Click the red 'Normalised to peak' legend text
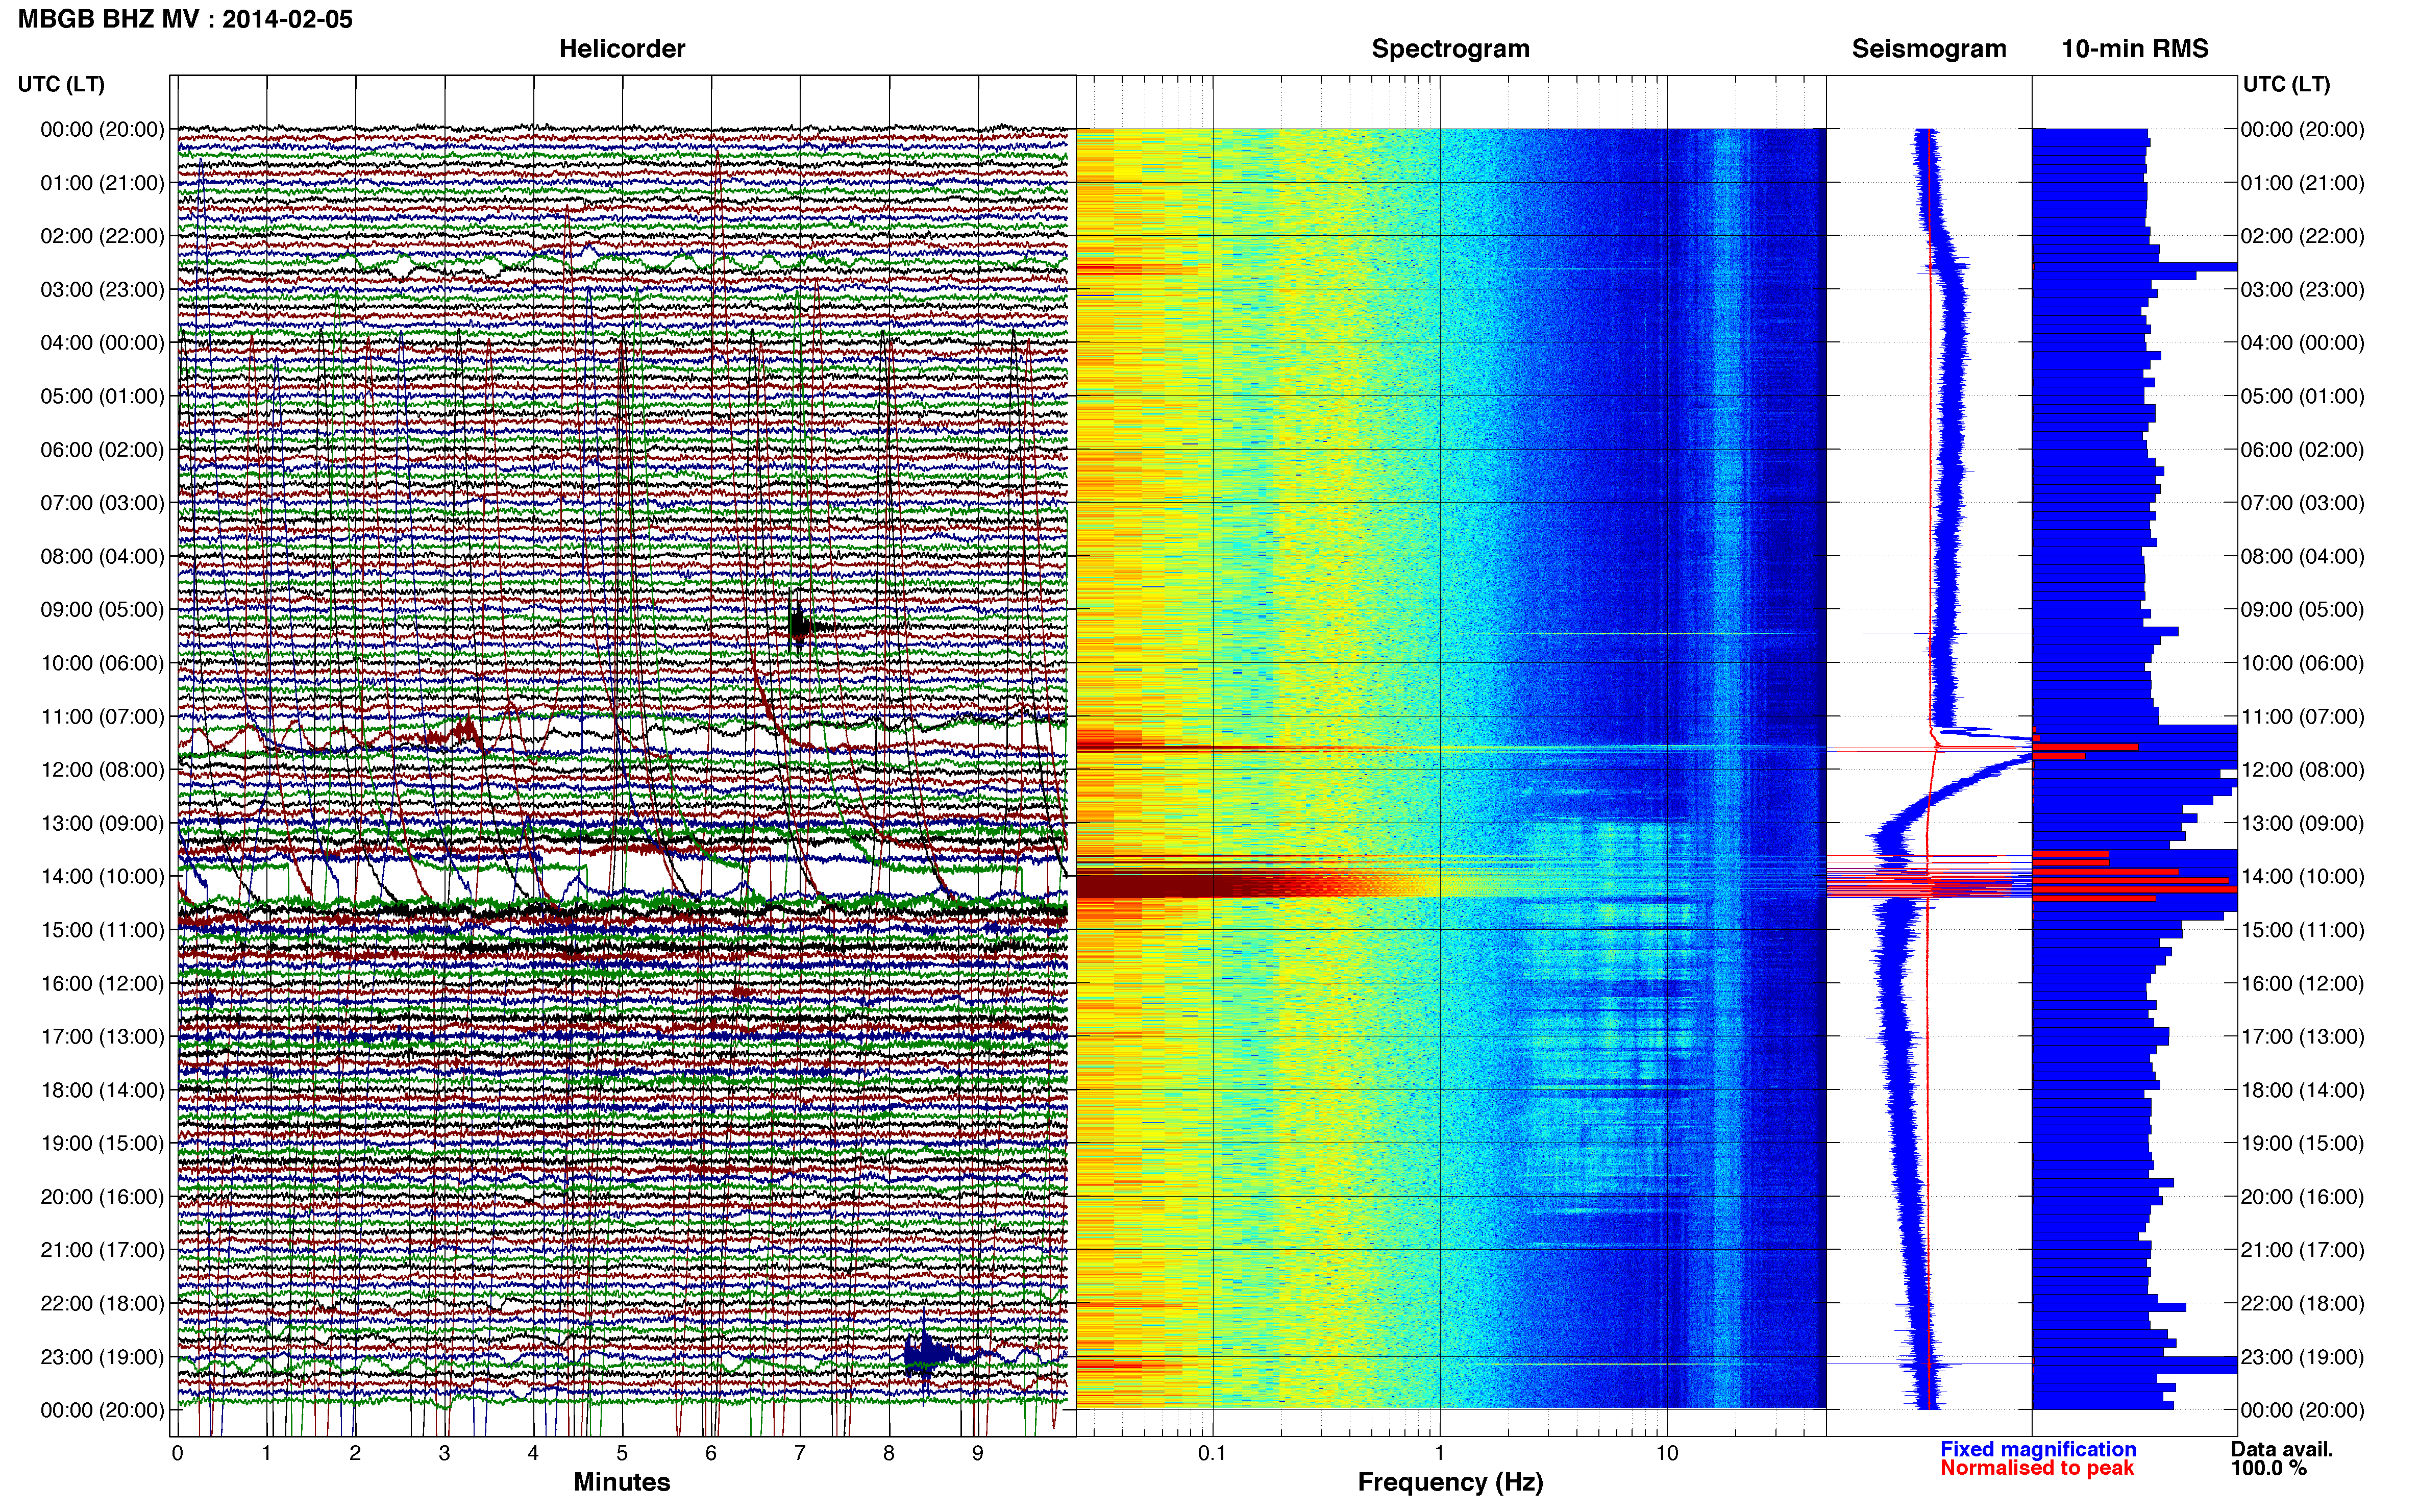Image resolution: width=2419 pixels, height=1512 pixels. (2037, 1468)
